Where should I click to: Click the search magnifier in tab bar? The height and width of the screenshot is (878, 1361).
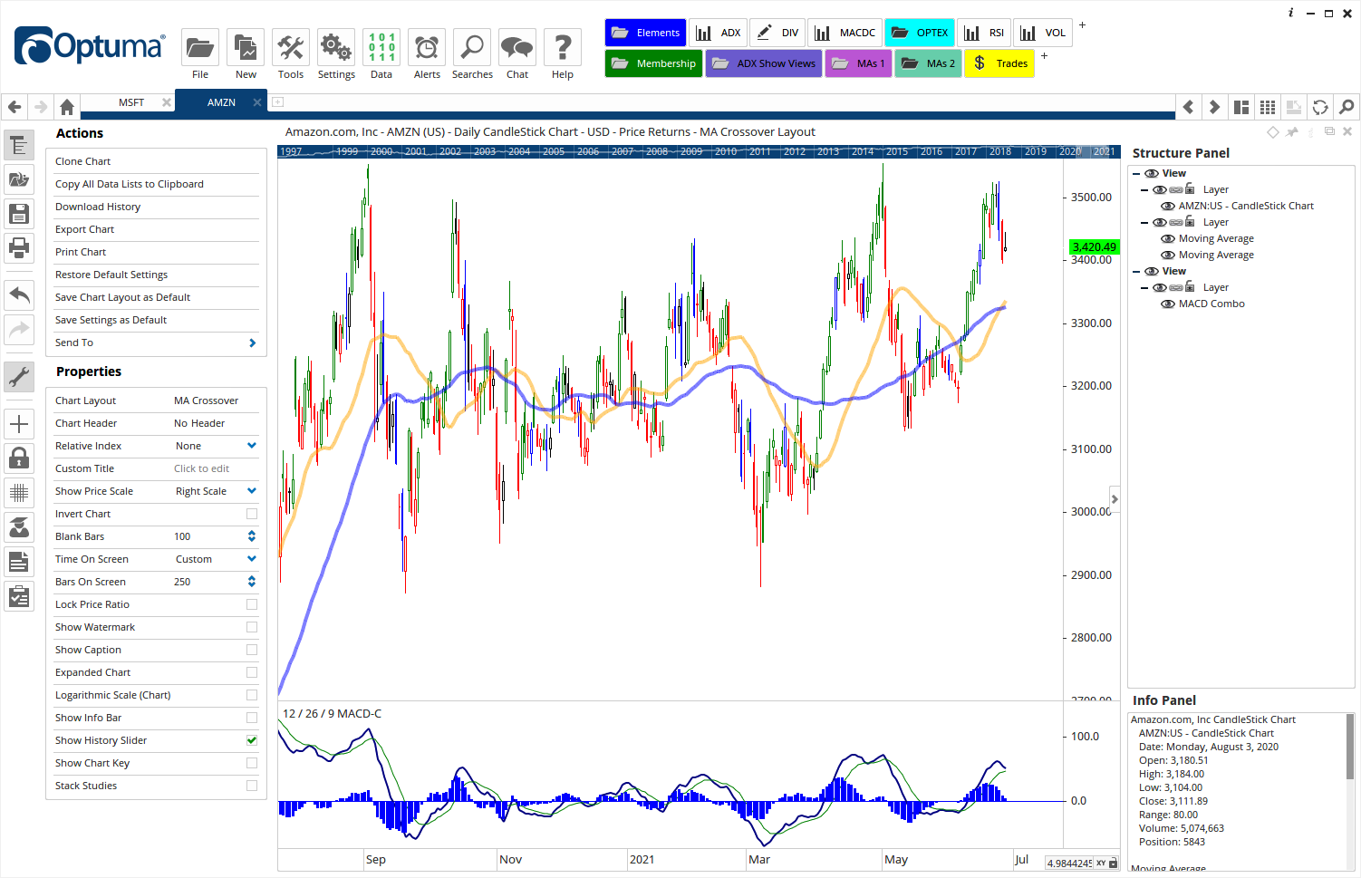pos(1347,107)
